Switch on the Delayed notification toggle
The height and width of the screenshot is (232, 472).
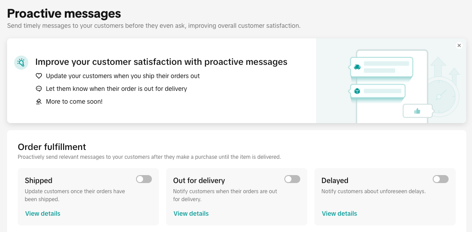pyautogui.click(x=441, y=179)
